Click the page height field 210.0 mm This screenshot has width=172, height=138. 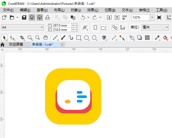[x=62, y=30]
